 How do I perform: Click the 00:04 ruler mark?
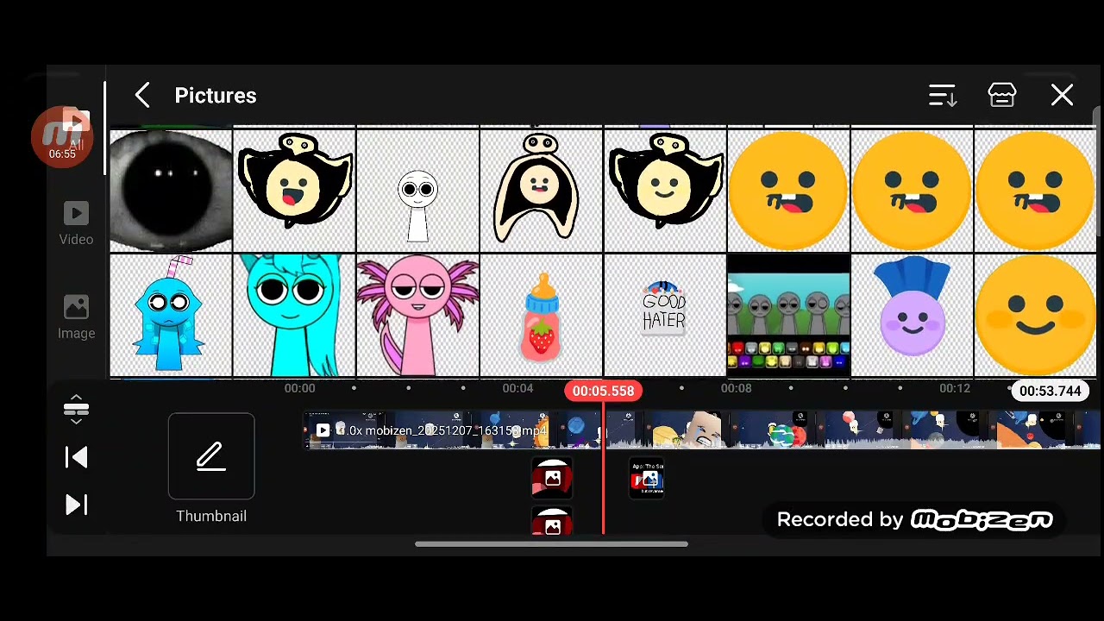tap(517, 388)
